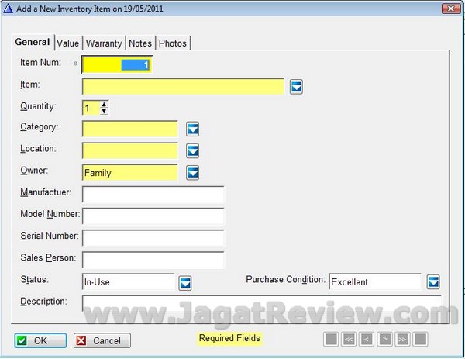Open the Status dropdown list
Screen dimensions: 465x359
coord(185,283)
